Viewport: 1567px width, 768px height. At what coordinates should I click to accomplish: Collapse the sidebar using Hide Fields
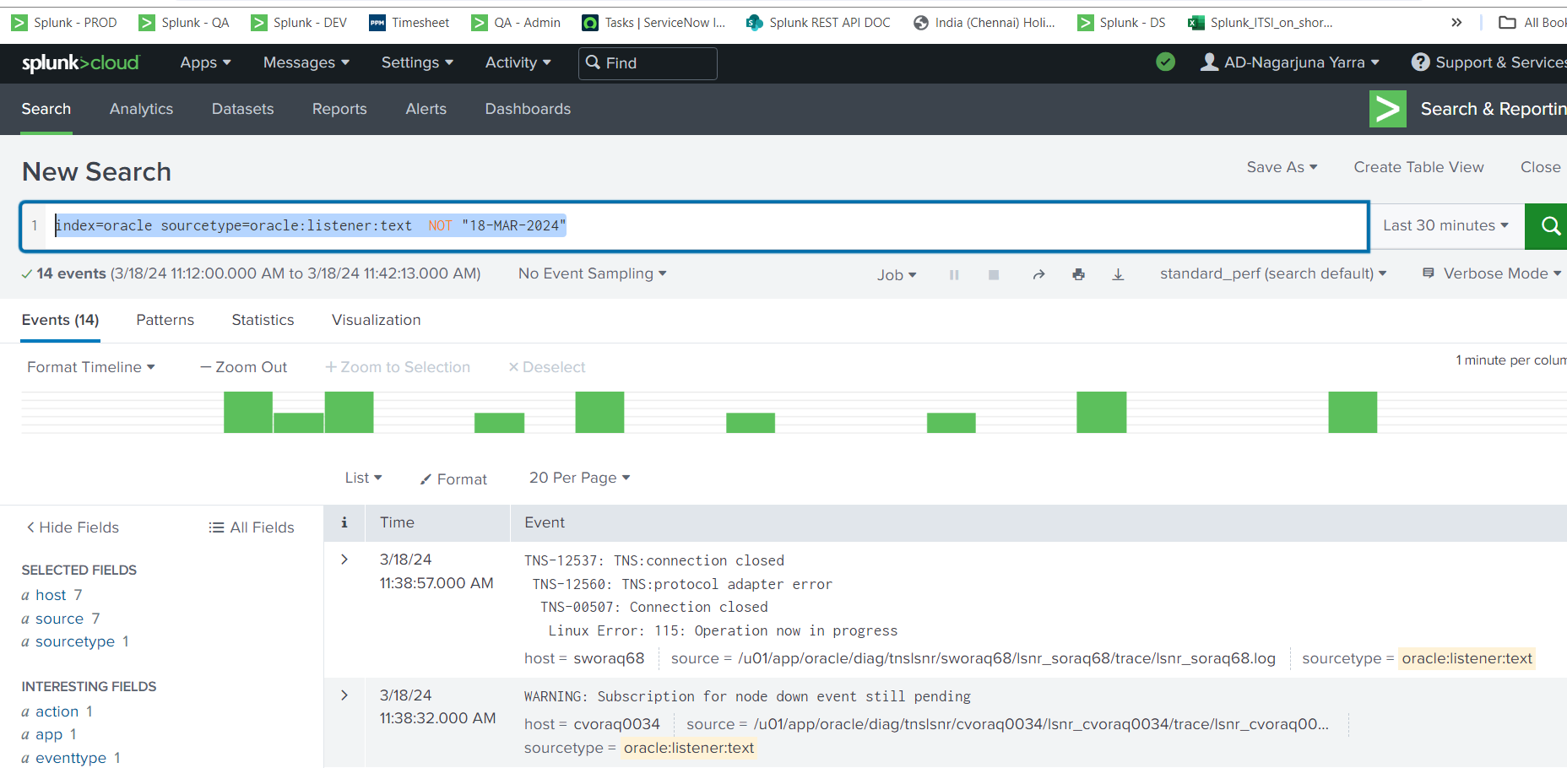point(72,527)
